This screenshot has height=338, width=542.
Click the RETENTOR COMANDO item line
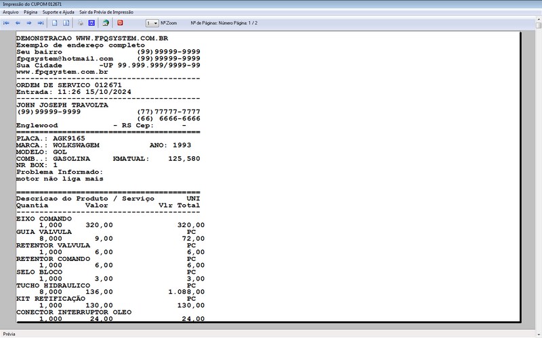pos(53,259)
